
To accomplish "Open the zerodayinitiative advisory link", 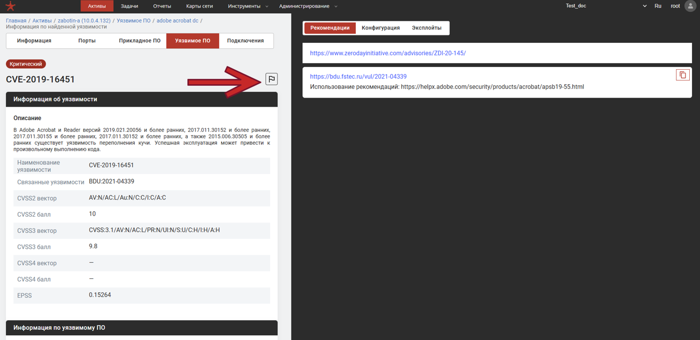I will (388, 54).
